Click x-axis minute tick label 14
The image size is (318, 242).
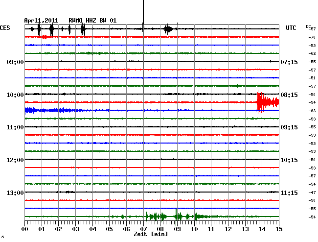pos(262,229)
